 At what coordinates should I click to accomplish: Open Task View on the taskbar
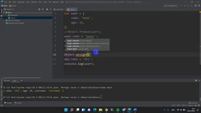click(x=78, y=110)
